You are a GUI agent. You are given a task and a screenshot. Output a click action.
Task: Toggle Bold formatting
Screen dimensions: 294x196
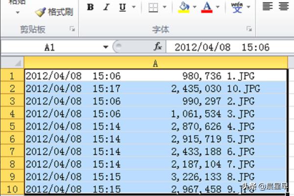[x=90, y=7]
